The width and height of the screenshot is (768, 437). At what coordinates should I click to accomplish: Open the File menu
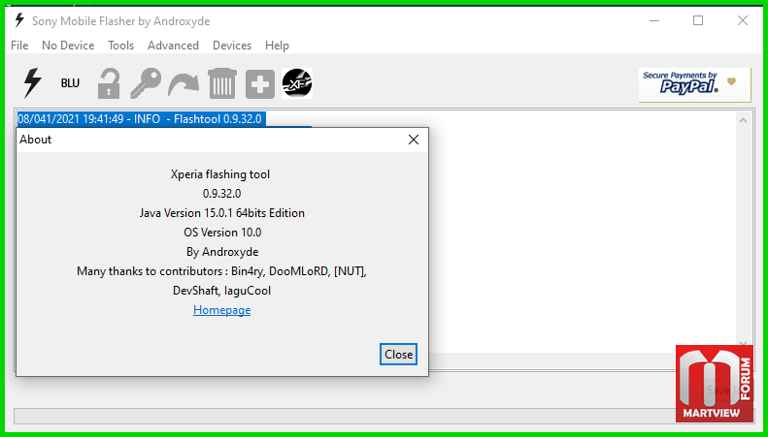point(19,46)
